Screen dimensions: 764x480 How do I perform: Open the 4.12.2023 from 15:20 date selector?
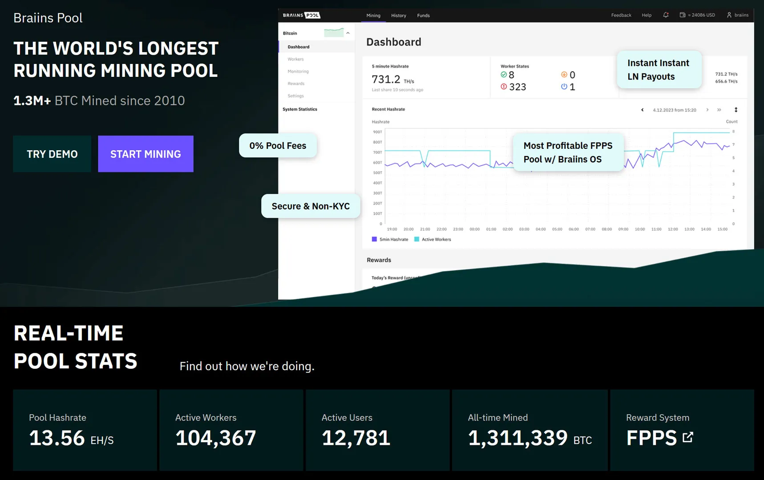click(x=675, y=110)
